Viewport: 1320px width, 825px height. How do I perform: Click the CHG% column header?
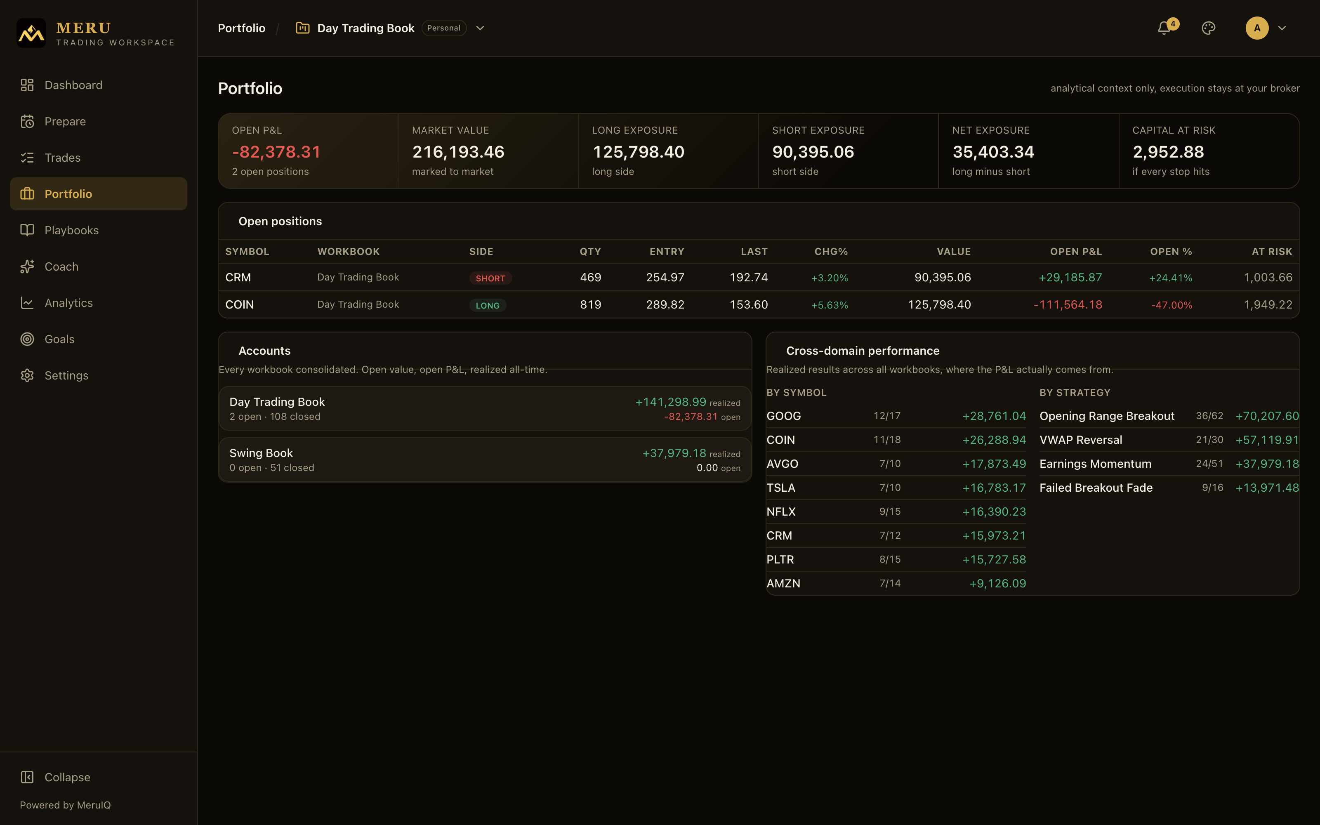(831, 252)
